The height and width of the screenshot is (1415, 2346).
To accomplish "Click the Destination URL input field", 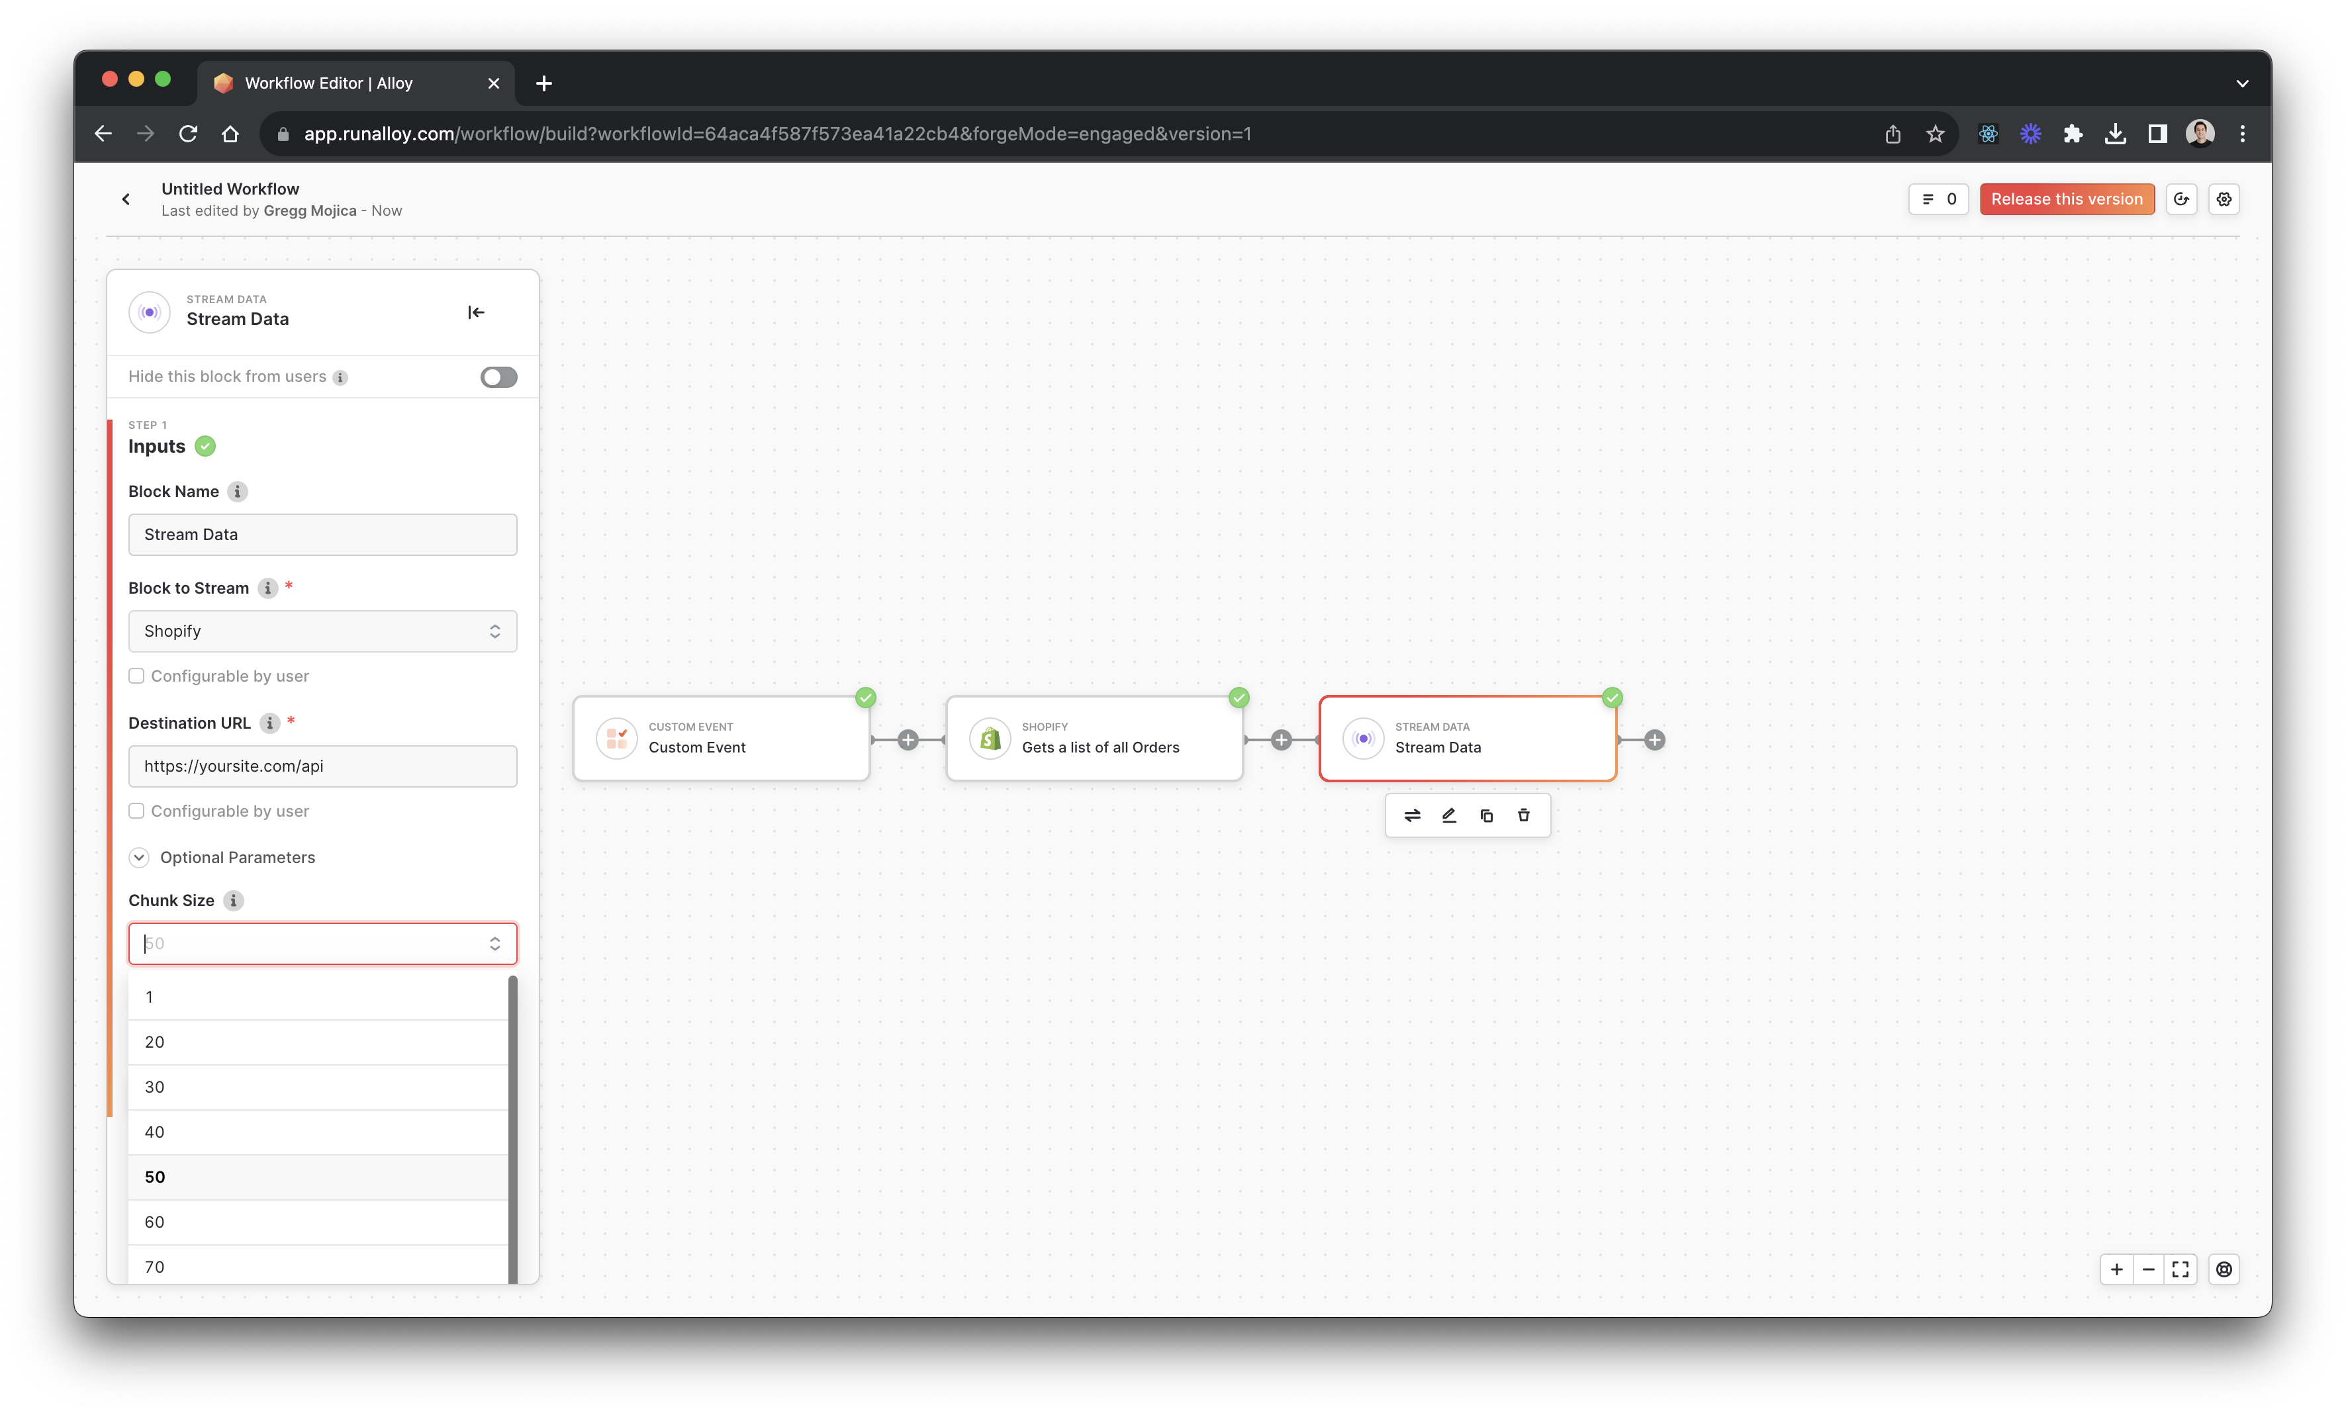I will tap(322, 766).
